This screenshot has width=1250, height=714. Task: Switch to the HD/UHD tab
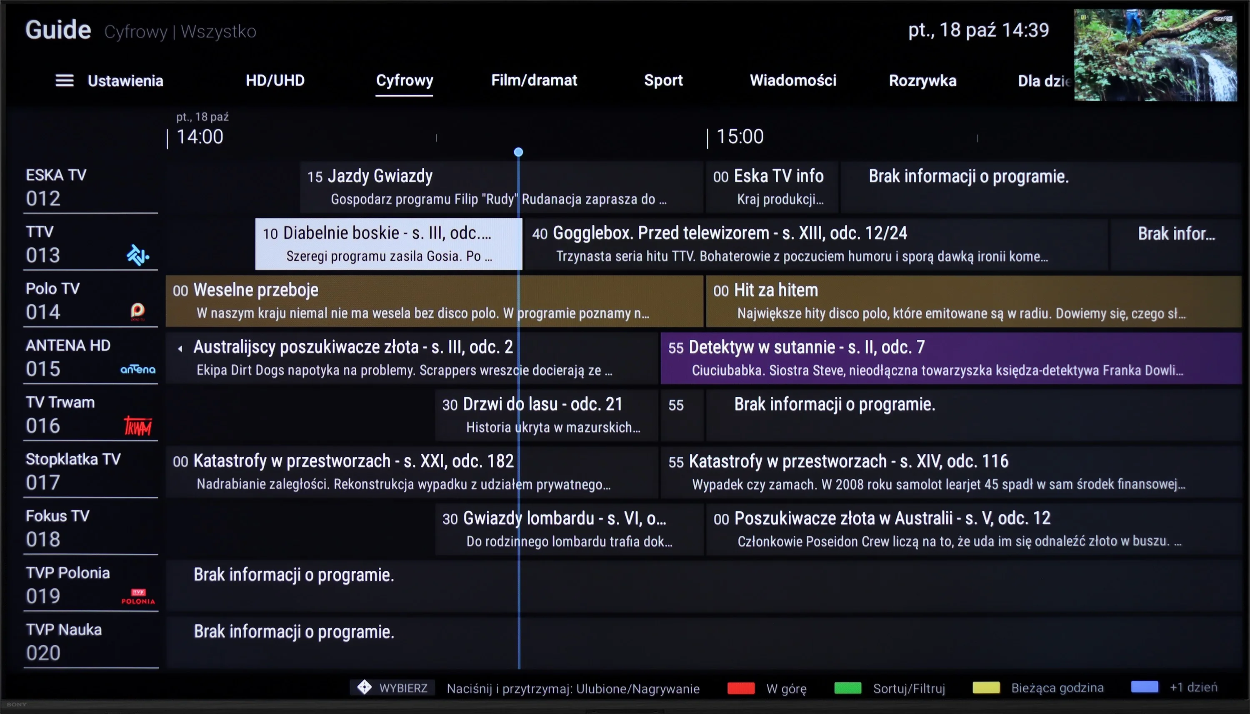[x=275, y=80]
